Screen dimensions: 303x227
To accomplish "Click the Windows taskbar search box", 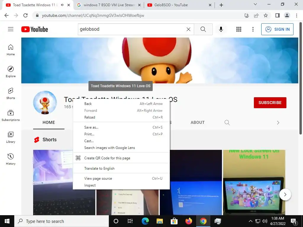I will [x=62, y=221].
